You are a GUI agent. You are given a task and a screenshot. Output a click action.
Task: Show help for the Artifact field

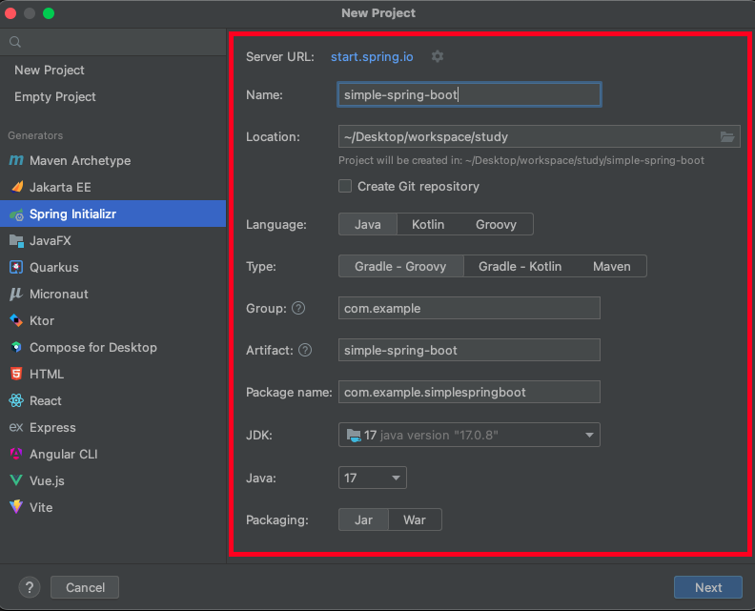[x=305, y=350]
